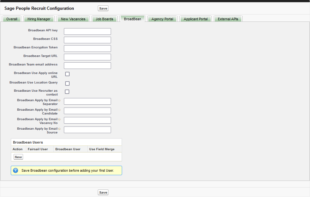This screenshot has width=310, height=197.
Task: Click help icon beside Apply by Email Separator
Action: click(x=59, y=101)
